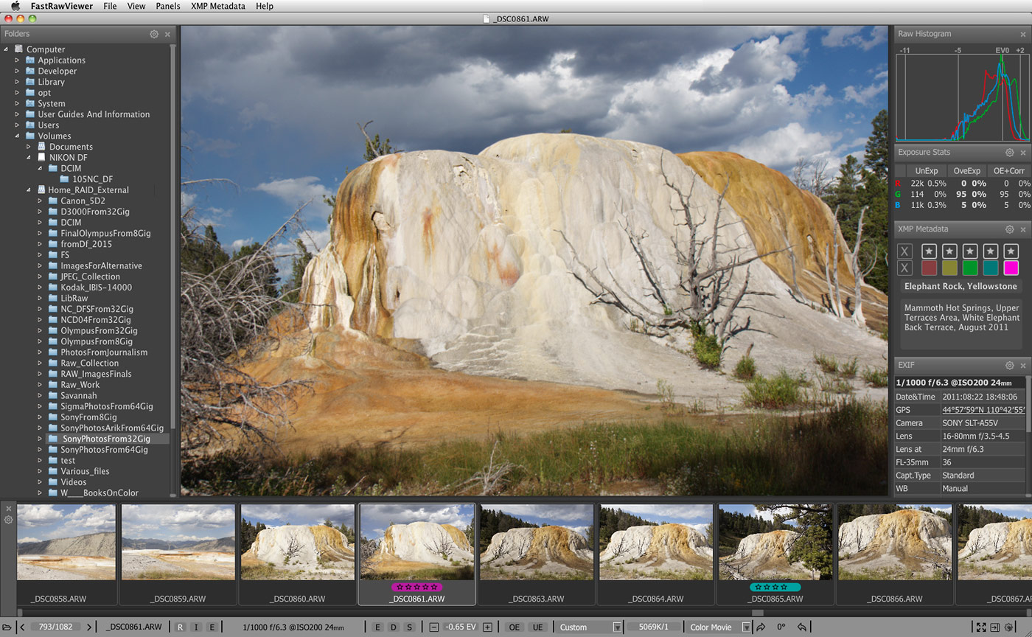Open the filmstrip panel settings gear

[9, 520]
